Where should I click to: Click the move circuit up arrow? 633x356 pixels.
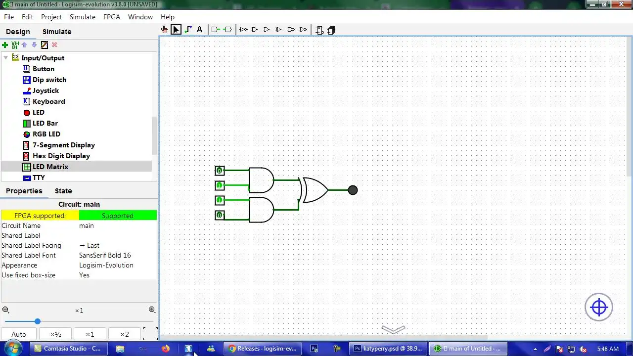pos(24,45)
